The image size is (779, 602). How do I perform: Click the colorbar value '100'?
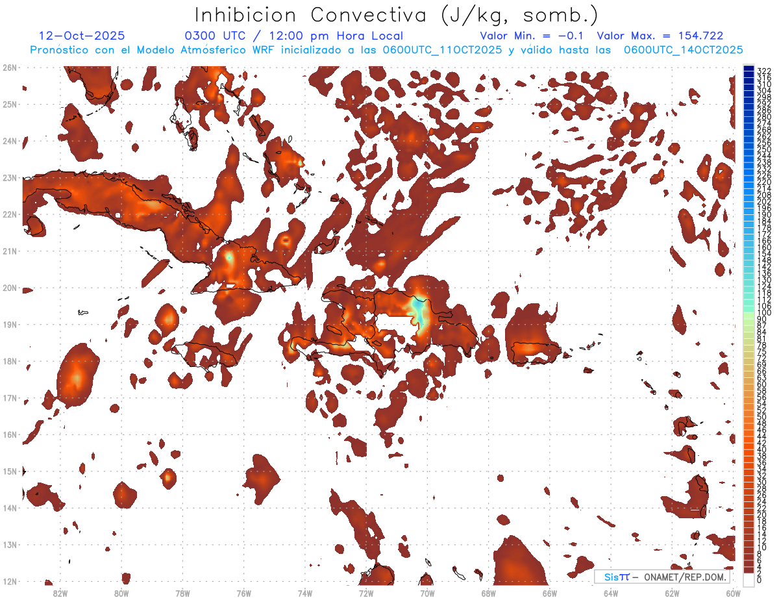point(764,313)
